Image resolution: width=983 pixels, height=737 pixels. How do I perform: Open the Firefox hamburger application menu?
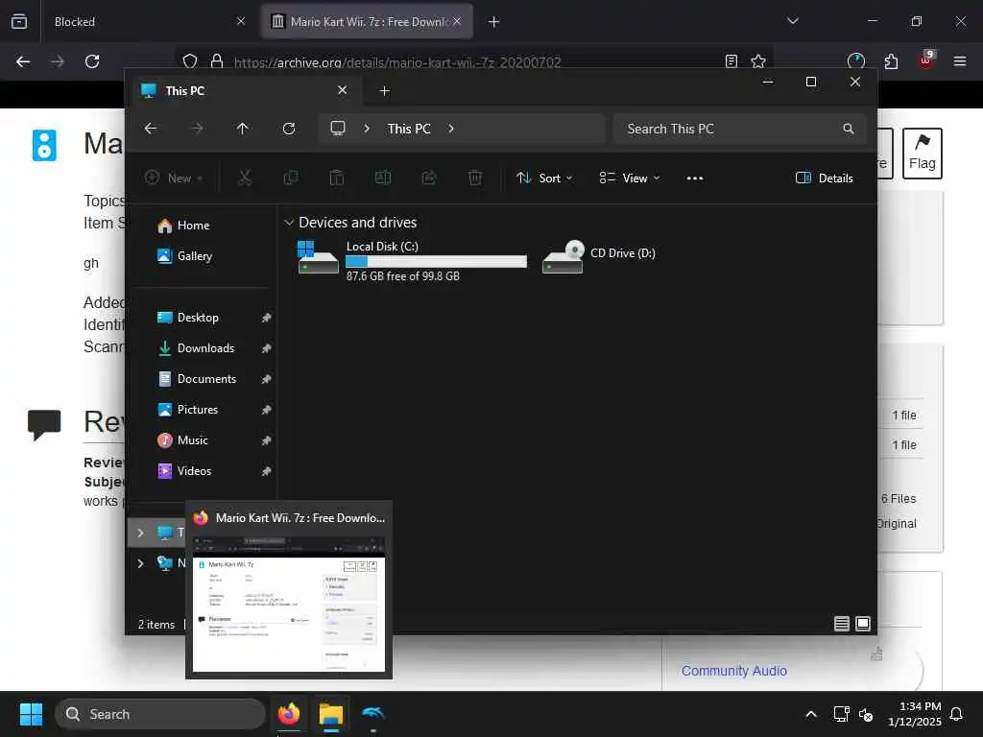coord(960,61)
